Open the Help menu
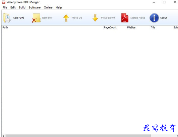Image resolution: width=178 pixels, height=137 pixels. (x=59, y=7)
